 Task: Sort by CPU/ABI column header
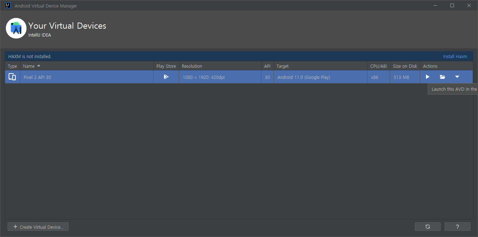[x=379, y=66]
